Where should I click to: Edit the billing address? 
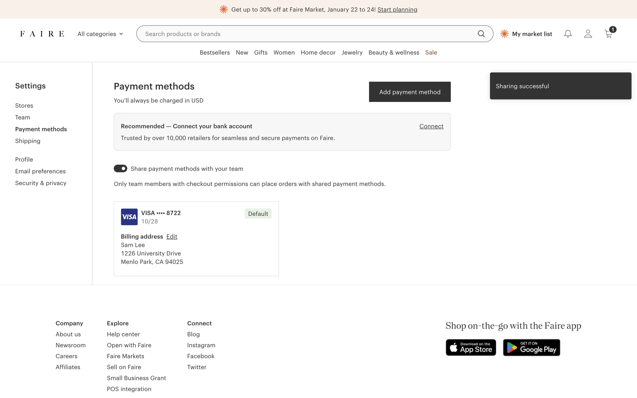[x=172, y=236]
